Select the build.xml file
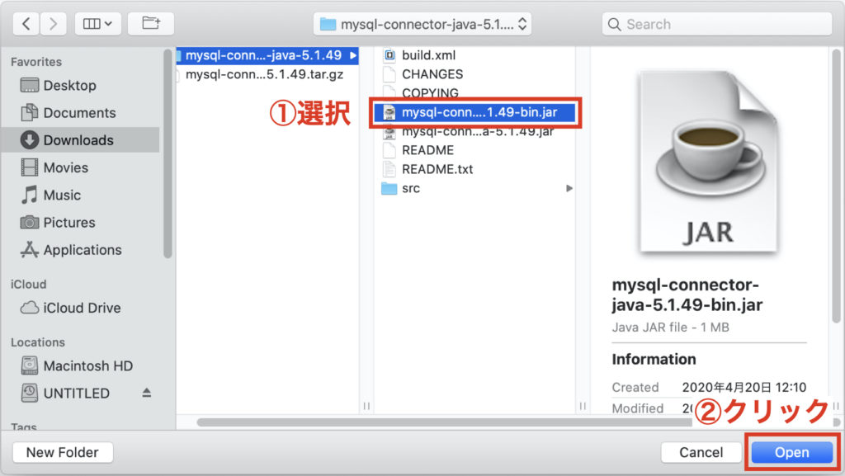Viewport: 845px width, 476px height. [474, 55]
